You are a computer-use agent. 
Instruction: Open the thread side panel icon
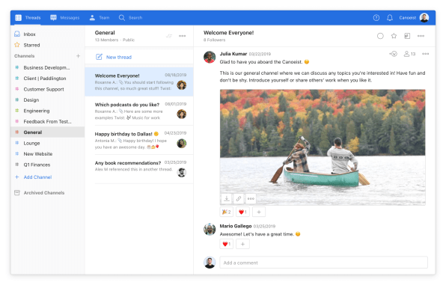(407, 36)
